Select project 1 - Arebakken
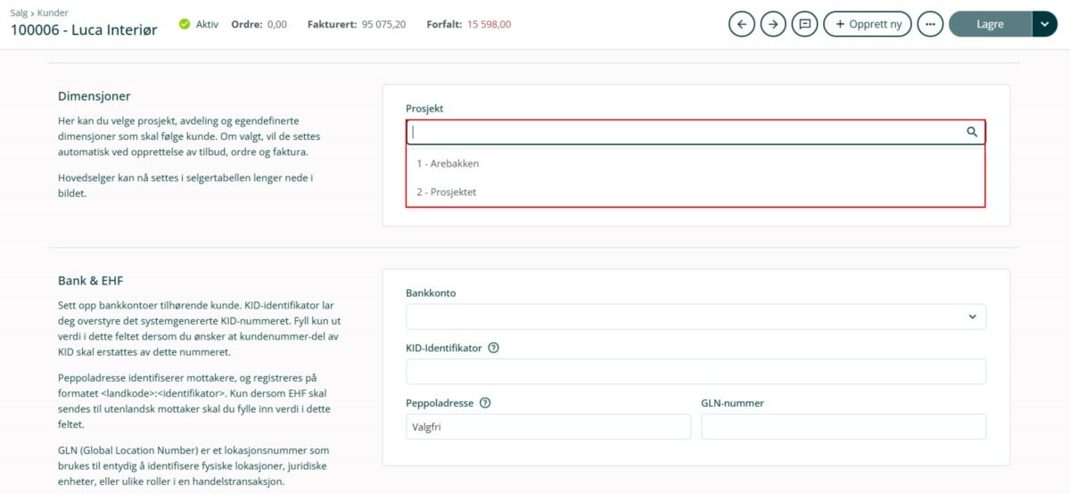 point(448,164)
